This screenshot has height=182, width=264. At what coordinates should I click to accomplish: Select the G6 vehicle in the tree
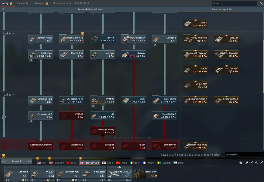click(x=103, y=116)
